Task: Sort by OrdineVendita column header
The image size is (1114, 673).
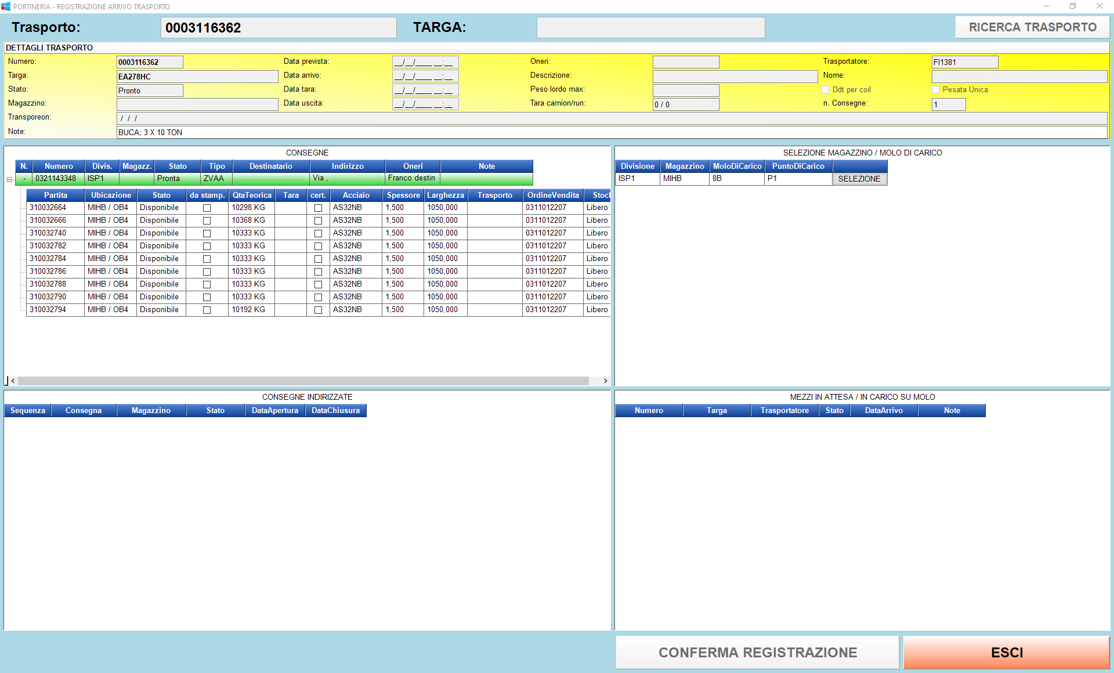Action: (553, 195)
